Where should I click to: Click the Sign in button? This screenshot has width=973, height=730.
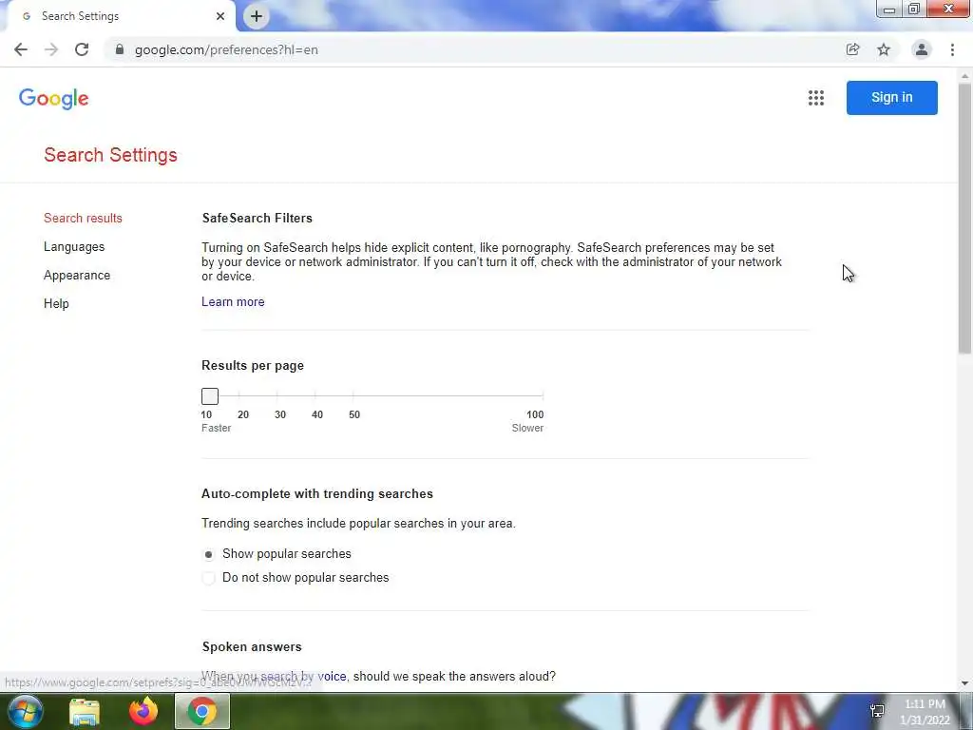[x=891, y=98]
